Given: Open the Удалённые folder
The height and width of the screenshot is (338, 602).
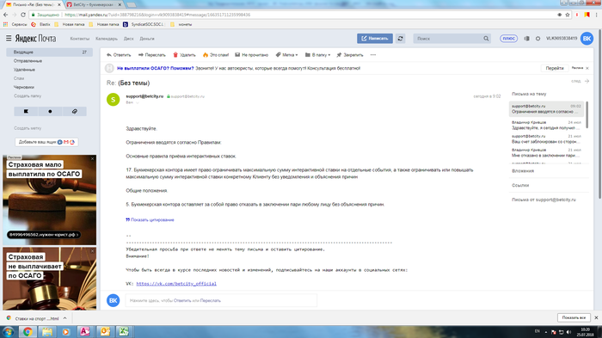Looking at the screenshot, I should [x=24, y=70].
